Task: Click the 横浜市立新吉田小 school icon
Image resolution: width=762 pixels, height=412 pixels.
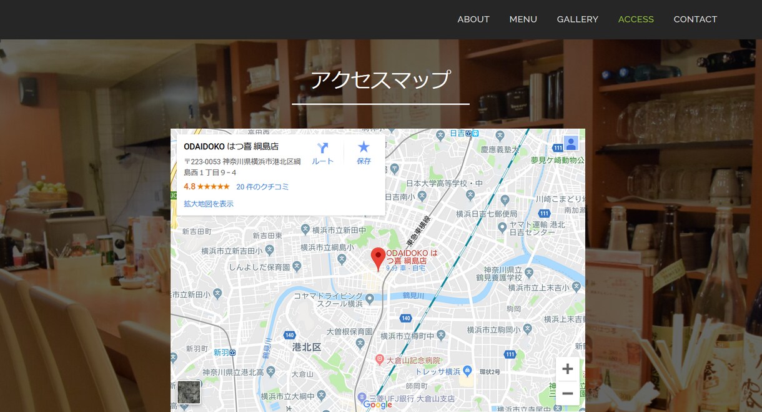Action: [270, 250]
